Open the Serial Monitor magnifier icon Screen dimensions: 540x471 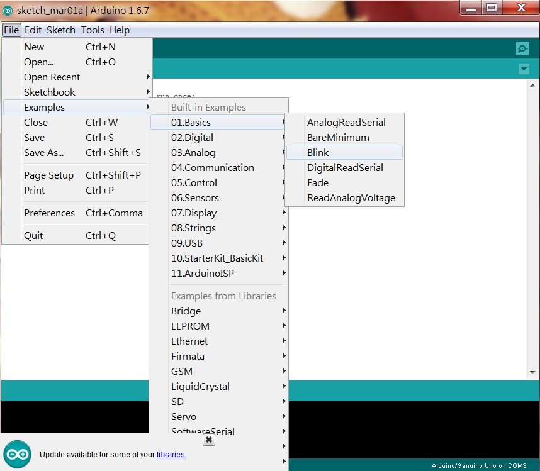pyautogui.click(x=522, y=48)
